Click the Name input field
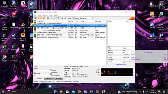This screenshot has height=94, width=168. point(82,18)
